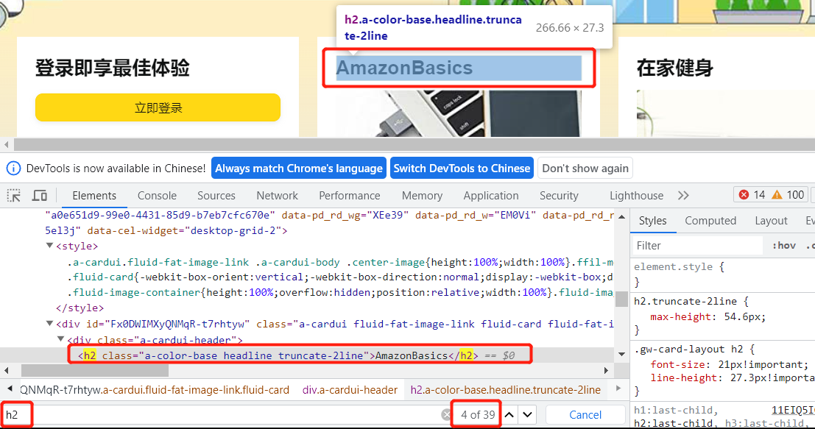Viewport: 815px width, 429px height.
Task: Open the Performance tab
Action: [x=349, y=196]
